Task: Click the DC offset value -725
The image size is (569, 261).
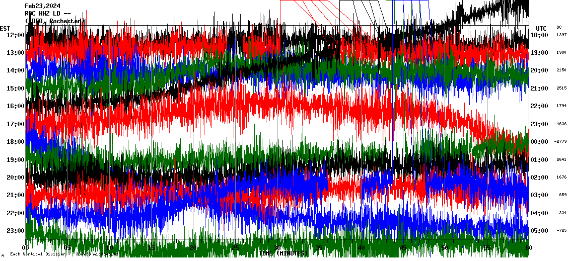Action: point(561,231)
